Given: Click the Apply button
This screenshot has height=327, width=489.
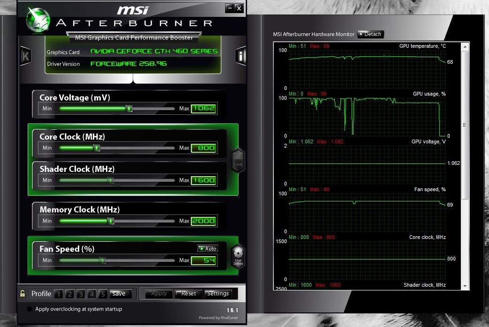Looking at the screenshot, I should (x=159, y=294).
